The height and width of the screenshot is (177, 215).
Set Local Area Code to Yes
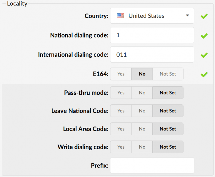coord(121,129)
